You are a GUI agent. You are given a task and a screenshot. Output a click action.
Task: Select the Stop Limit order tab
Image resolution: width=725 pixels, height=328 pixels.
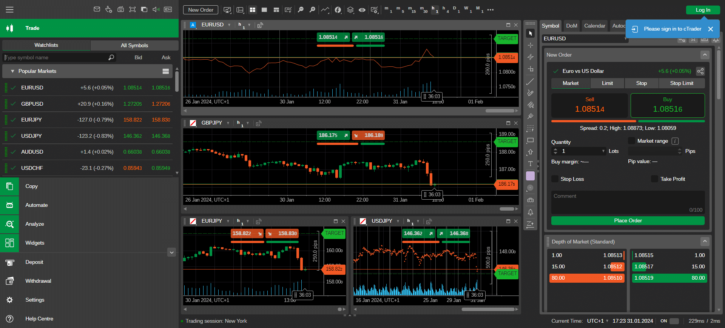click(682, 83)
